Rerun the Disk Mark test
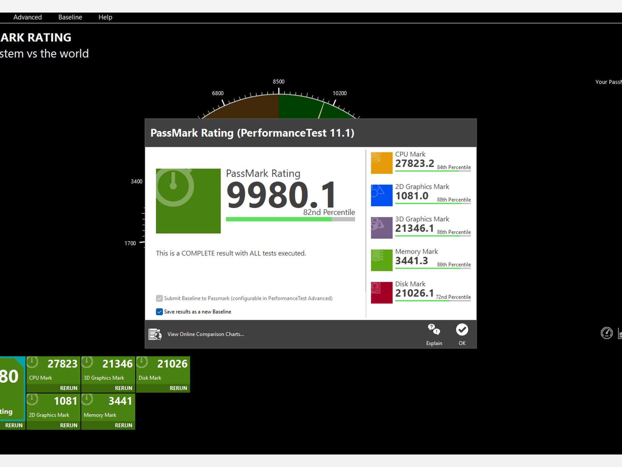The image size is (622, 467). click(178, 388)
